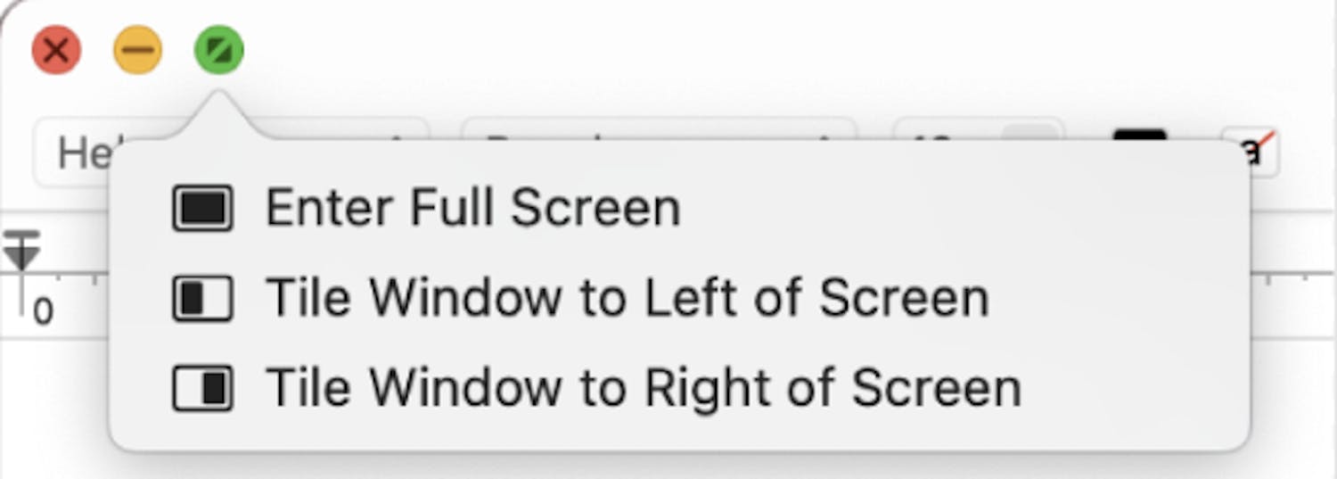
Task: Minimize the window with the yellow button
Action: coord(138,49)
